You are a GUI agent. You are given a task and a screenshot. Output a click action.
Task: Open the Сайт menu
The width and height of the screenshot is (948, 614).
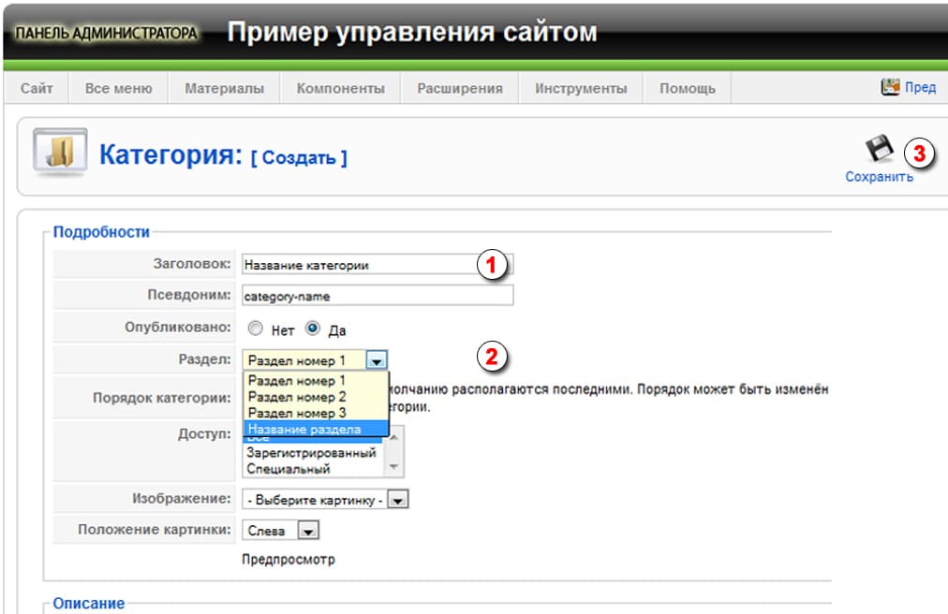tap(37, 86)
